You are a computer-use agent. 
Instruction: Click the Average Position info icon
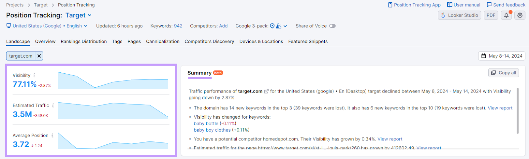click(x=52, y=136)
